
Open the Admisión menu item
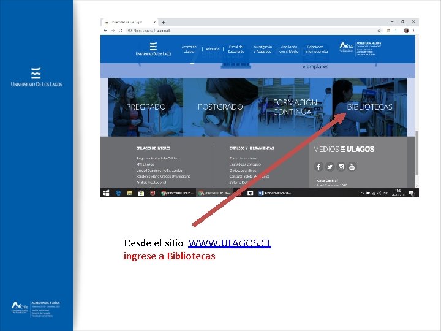[x=213, y=49]
